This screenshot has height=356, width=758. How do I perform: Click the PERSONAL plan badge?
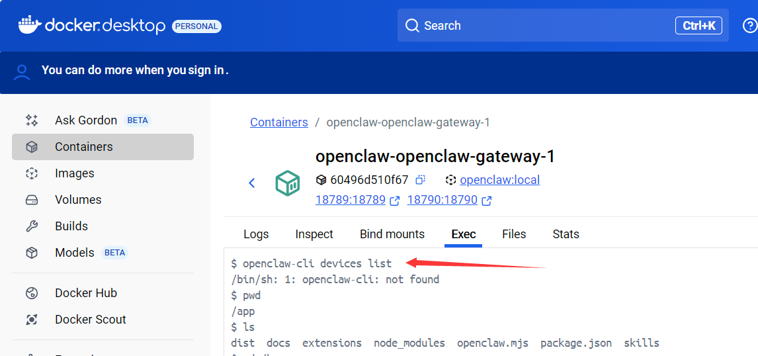tap(196, 26)
